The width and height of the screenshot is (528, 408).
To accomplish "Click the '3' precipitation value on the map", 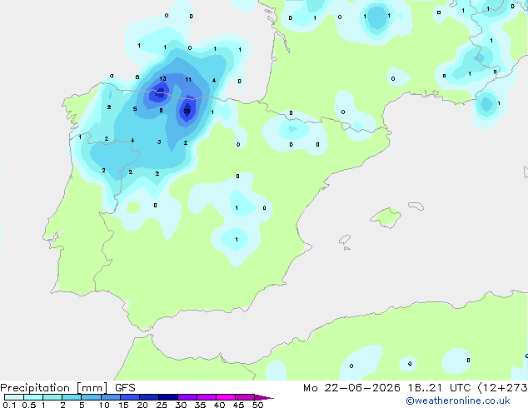I will [x=159, y=142].
